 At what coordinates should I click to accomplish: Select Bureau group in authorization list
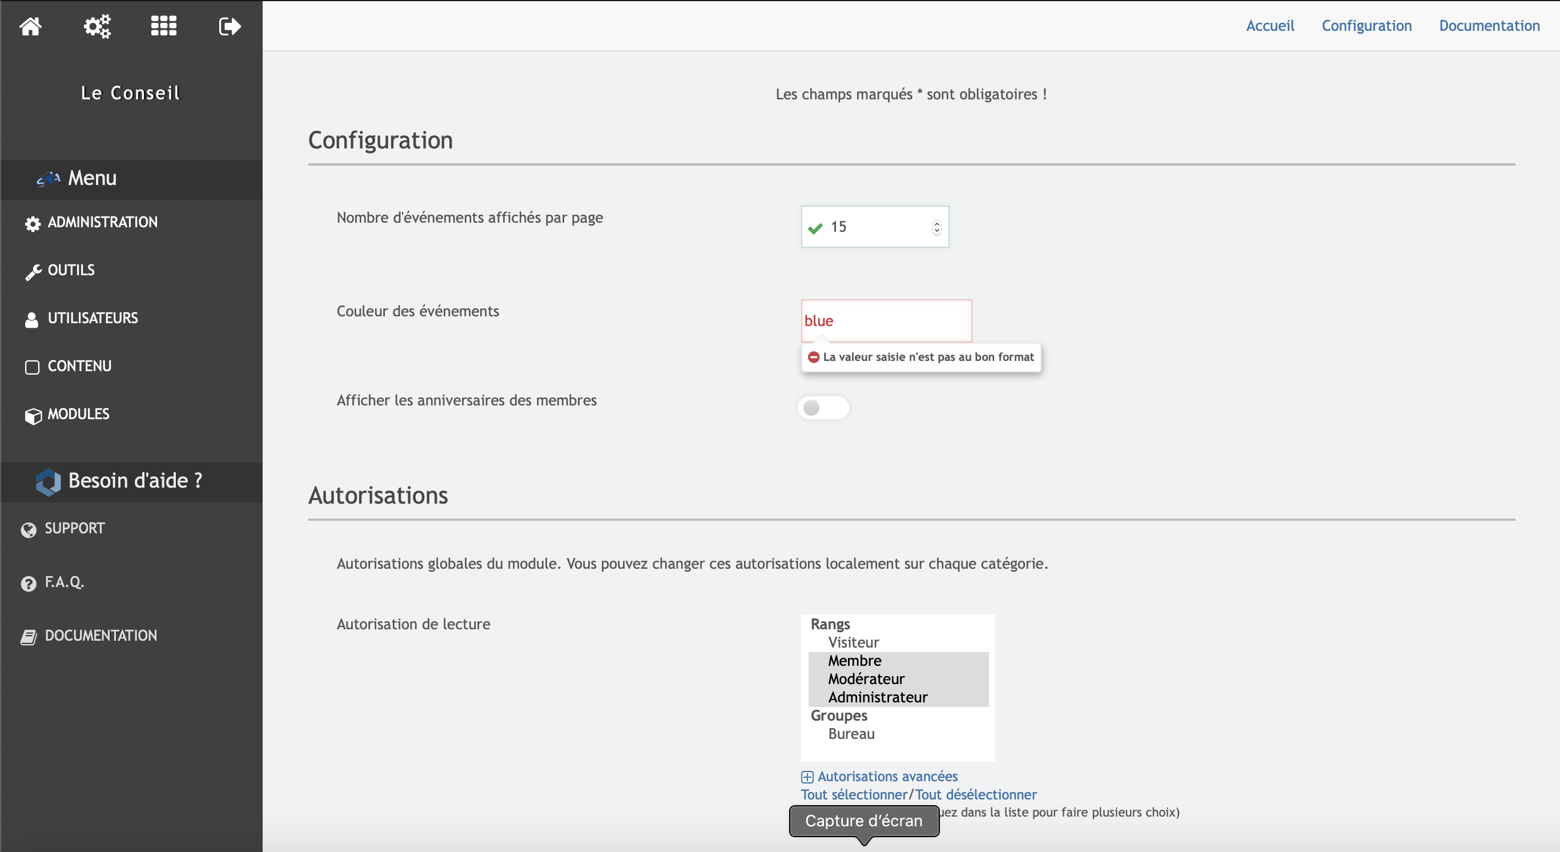[851, 733]
